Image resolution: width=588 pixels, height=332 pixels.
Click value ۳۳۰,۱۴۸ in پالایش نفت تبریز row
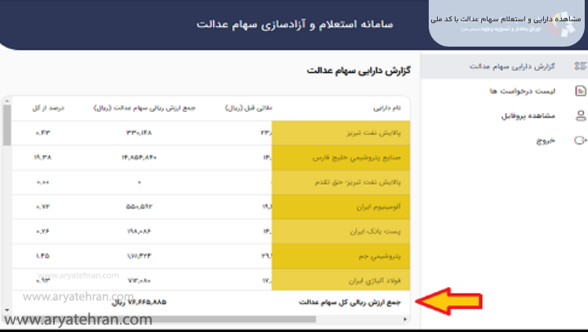click(139, 132)
